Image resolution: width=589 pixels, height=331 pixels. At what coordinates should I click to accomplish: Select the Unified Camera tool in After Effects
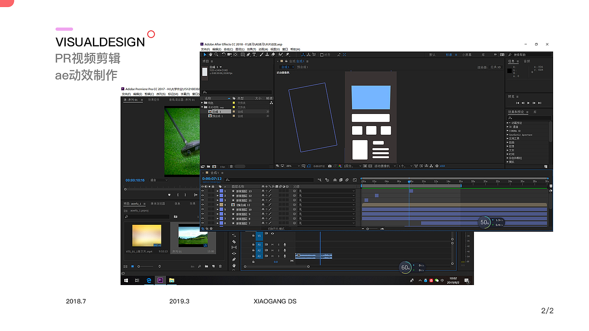pos(230,55)
